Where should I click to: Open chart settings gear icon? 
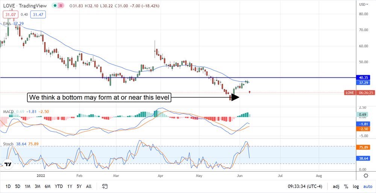[366, 175]
